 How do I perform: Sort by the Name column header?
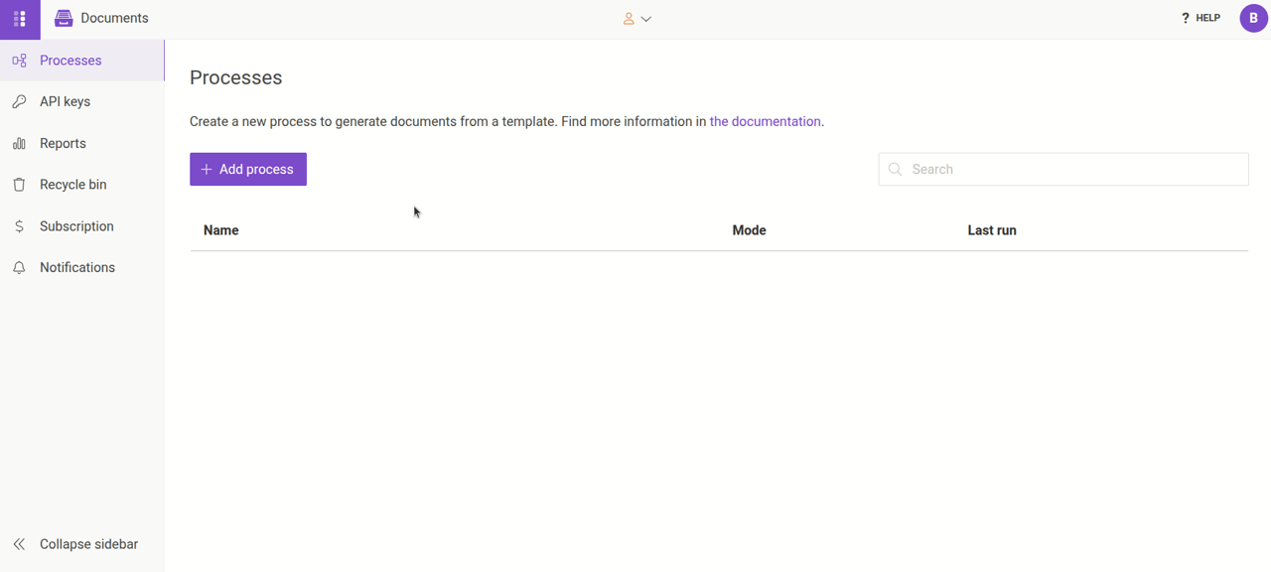[x=221, y=230]
